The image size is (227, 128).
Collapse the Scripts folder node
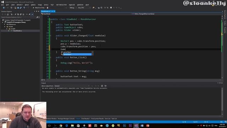tap(7, 28)
